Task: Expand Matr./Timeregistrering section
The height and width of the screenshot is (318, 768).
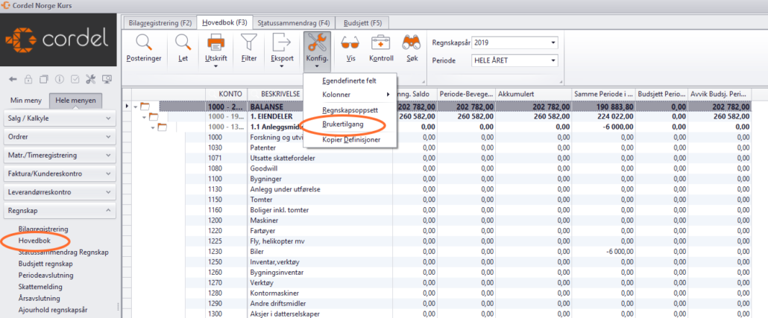Action: (x=60, y=155)
